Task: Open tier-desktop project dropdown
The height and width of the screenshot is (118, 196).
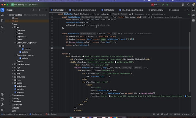Action: coord(19,5)
